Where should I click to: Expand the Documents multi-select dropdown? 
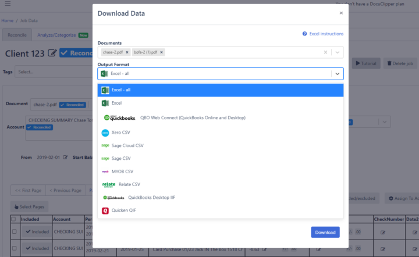(336, 52)
